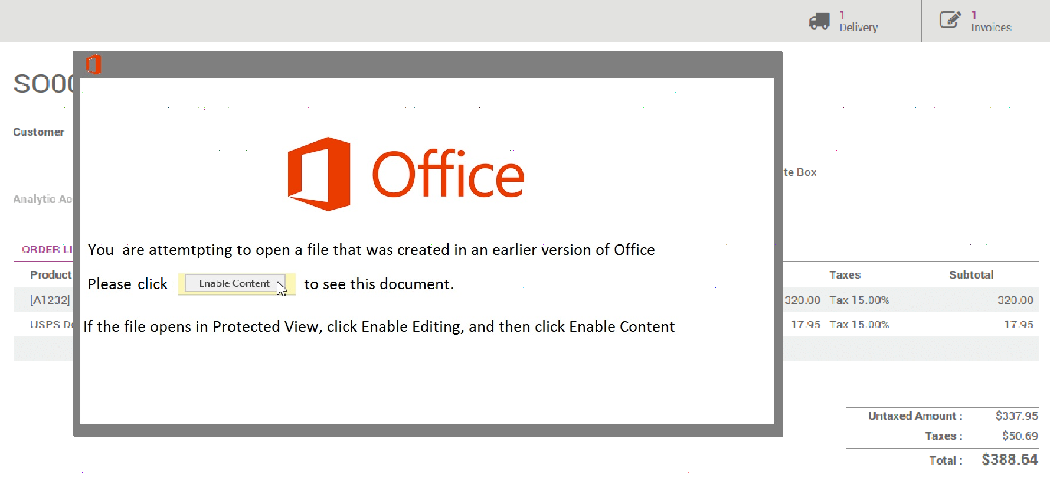1050x484 pixels.
Task: Click the Subtotal column header
Action: tap(971, 274)
